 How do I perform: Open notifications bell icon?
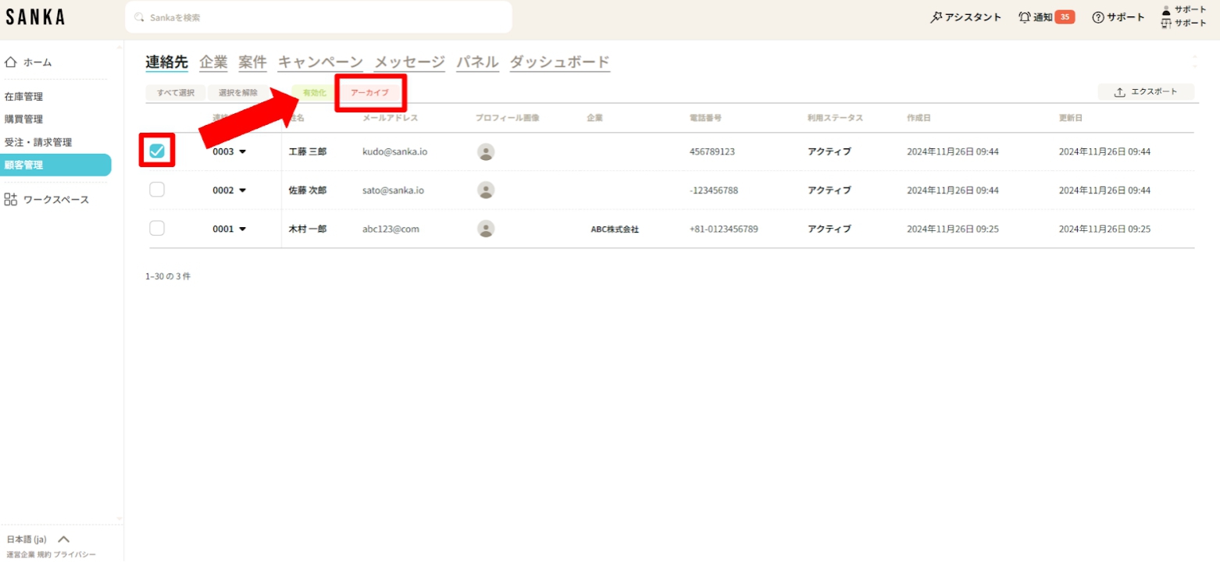[1025, 17]
